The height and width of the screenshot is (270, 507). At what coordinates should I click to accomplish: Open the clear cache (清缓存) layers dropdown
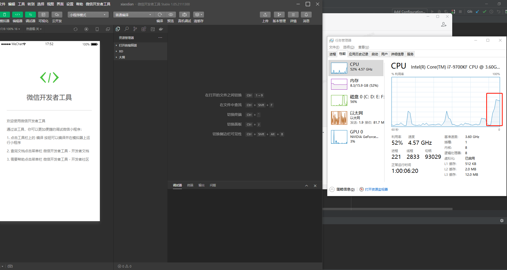click(x=199, y=15)
